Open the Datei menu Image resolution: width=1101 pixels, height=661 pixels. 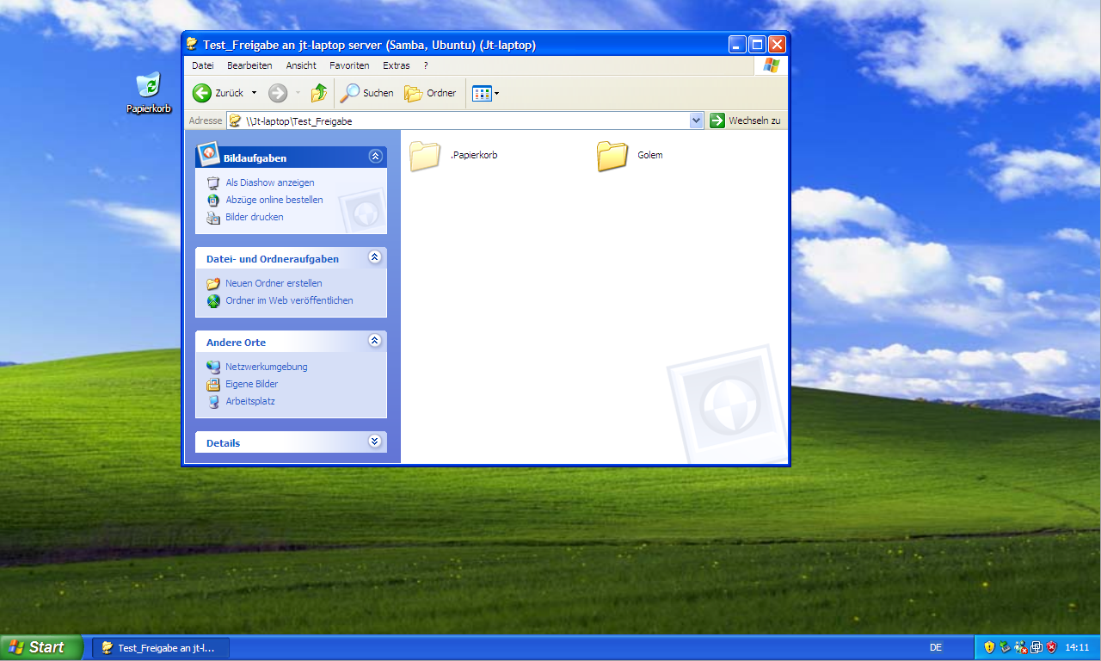[x=203, y=65]
